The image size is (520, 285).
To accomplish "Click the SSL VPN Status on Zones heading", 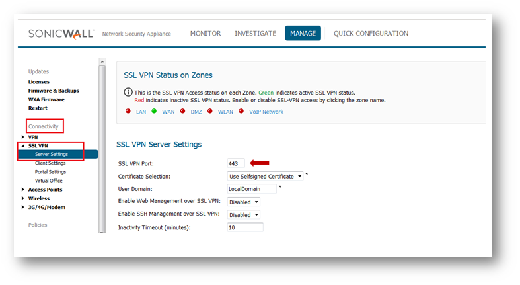I will point(168,75).
